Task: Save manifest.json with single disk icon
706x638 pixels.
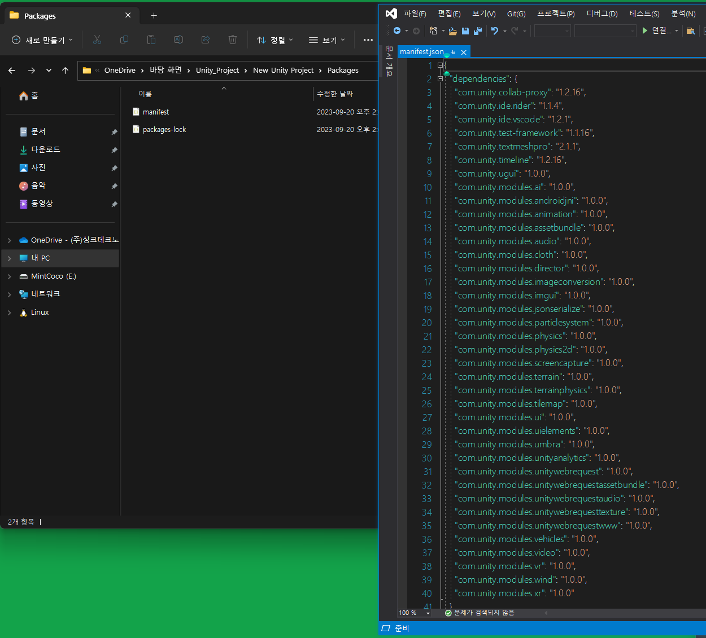Action: (x=465, y=31)
